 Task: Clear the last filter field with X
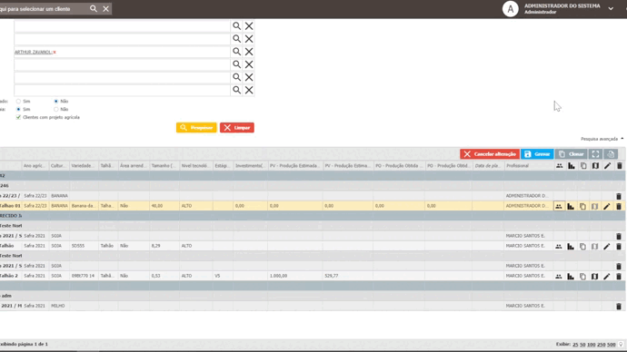click(x=249, y=90)
